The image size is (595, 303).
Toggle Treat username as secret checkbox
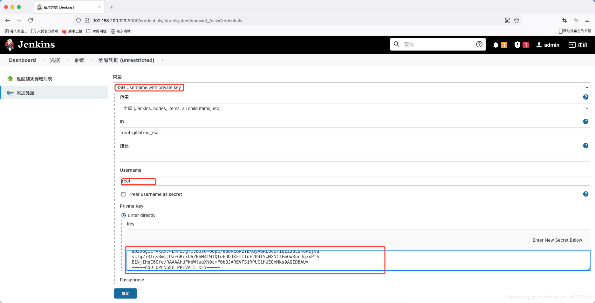(123, 194)
